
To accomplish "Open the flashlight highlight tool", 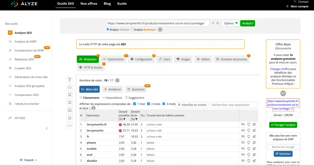I will pos(70,80).
